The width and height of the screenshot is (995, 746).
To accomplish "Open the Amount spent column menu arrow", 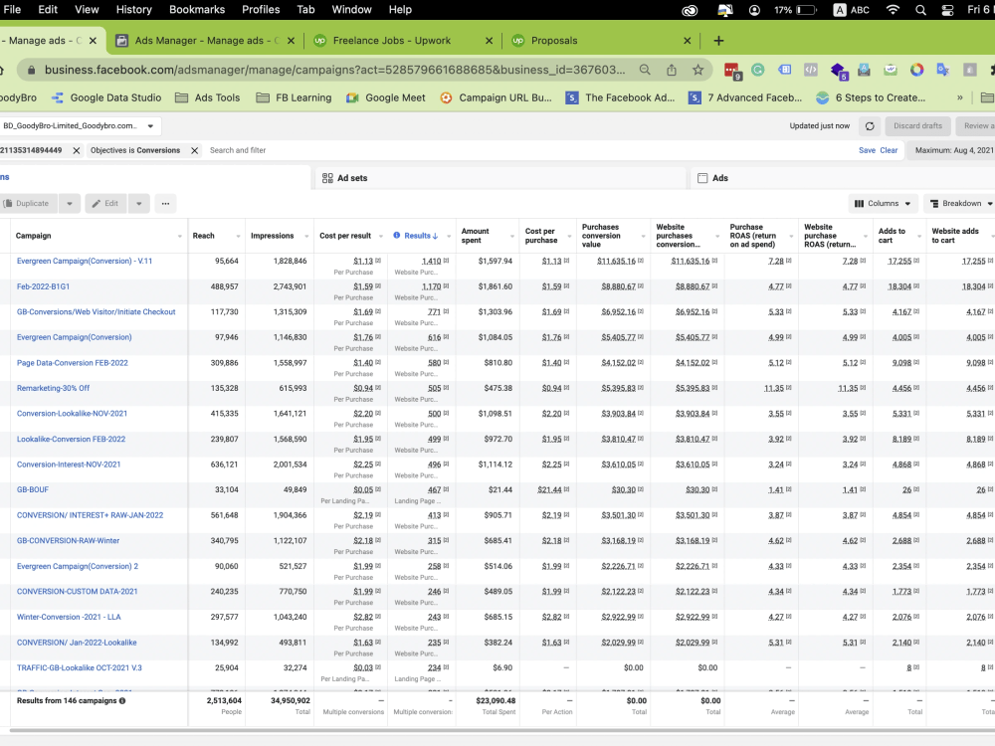I will click(x=511, y=236).
